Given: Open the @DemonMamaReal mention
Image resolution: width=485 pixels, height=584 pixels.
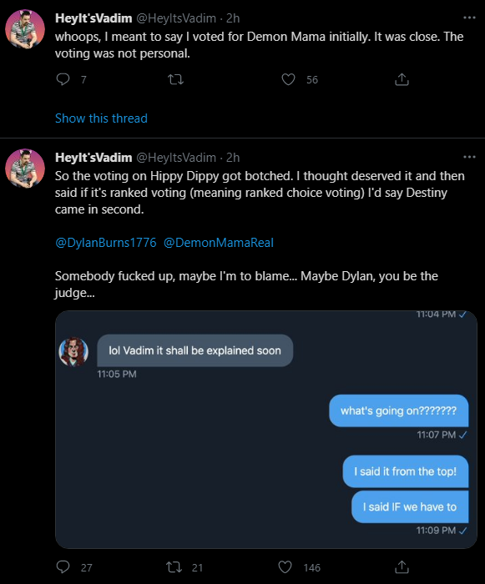Looking at the screenshot, I should coord(219,243).
